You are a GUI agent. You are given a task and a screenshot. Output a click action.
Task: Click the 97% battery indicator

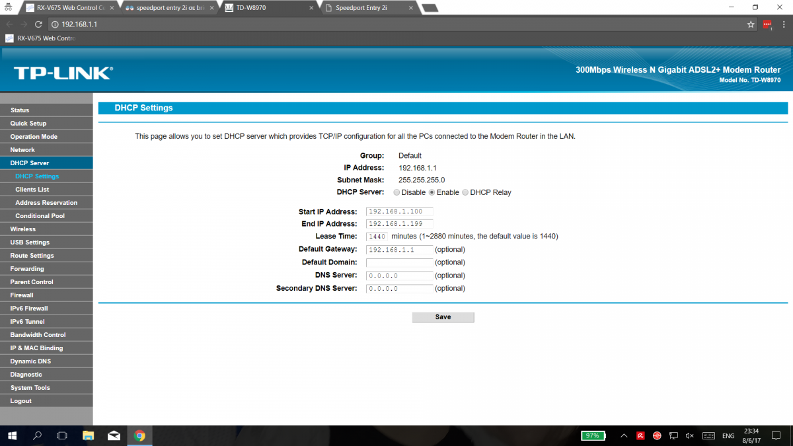[x=593, y=435]
